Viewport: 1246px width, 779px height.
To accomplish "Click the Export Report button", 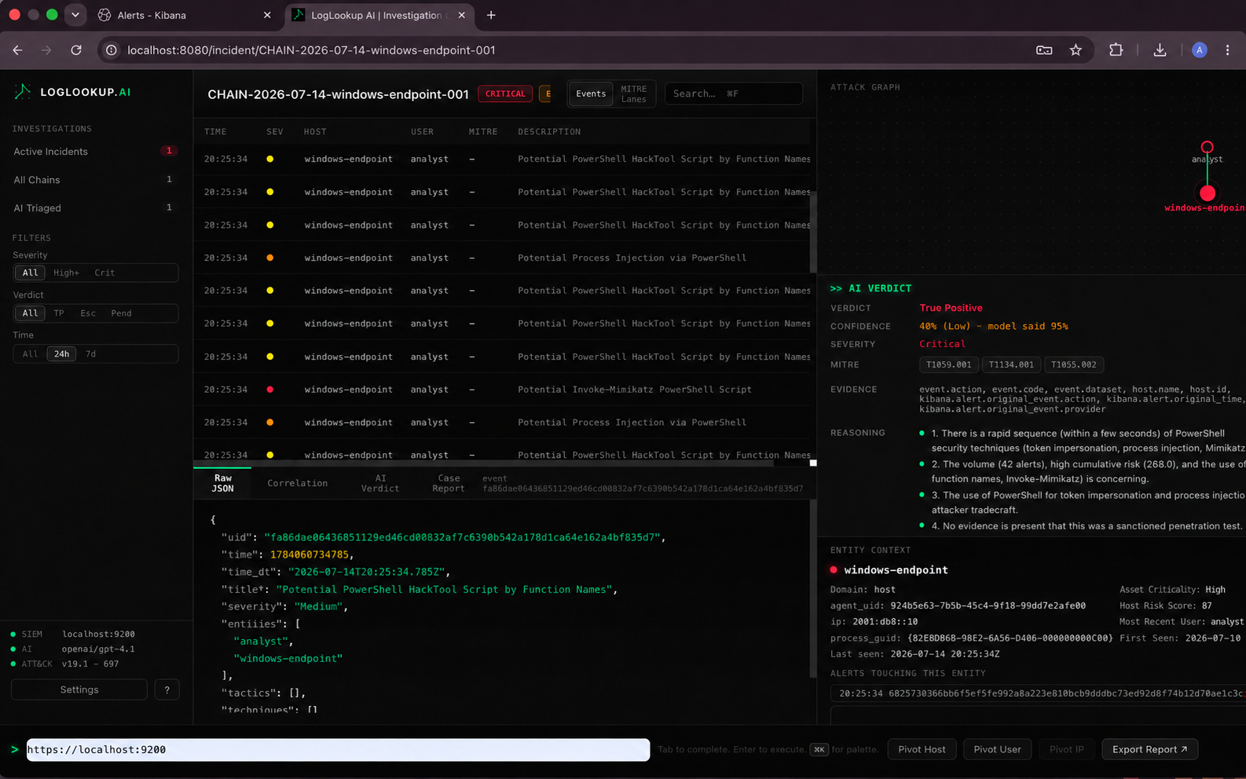I will tap(1149, 750).
